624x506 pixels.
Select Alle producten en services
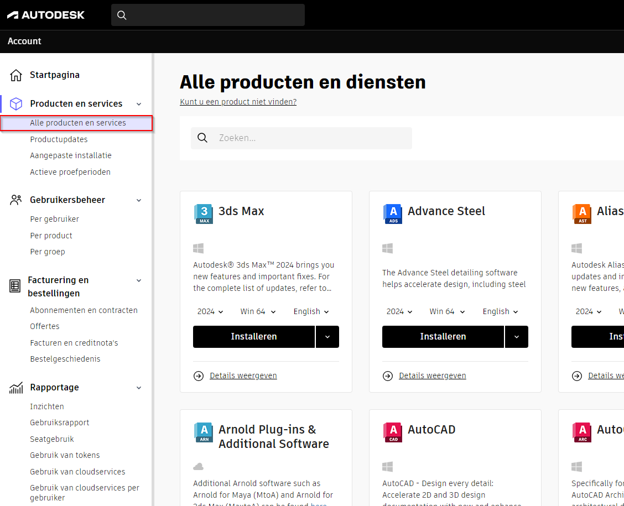pyautogui.click(x=76, y=123)
